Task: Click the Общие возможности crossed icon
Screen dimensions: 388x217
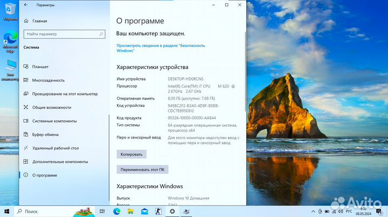Action: coord(26,107)
